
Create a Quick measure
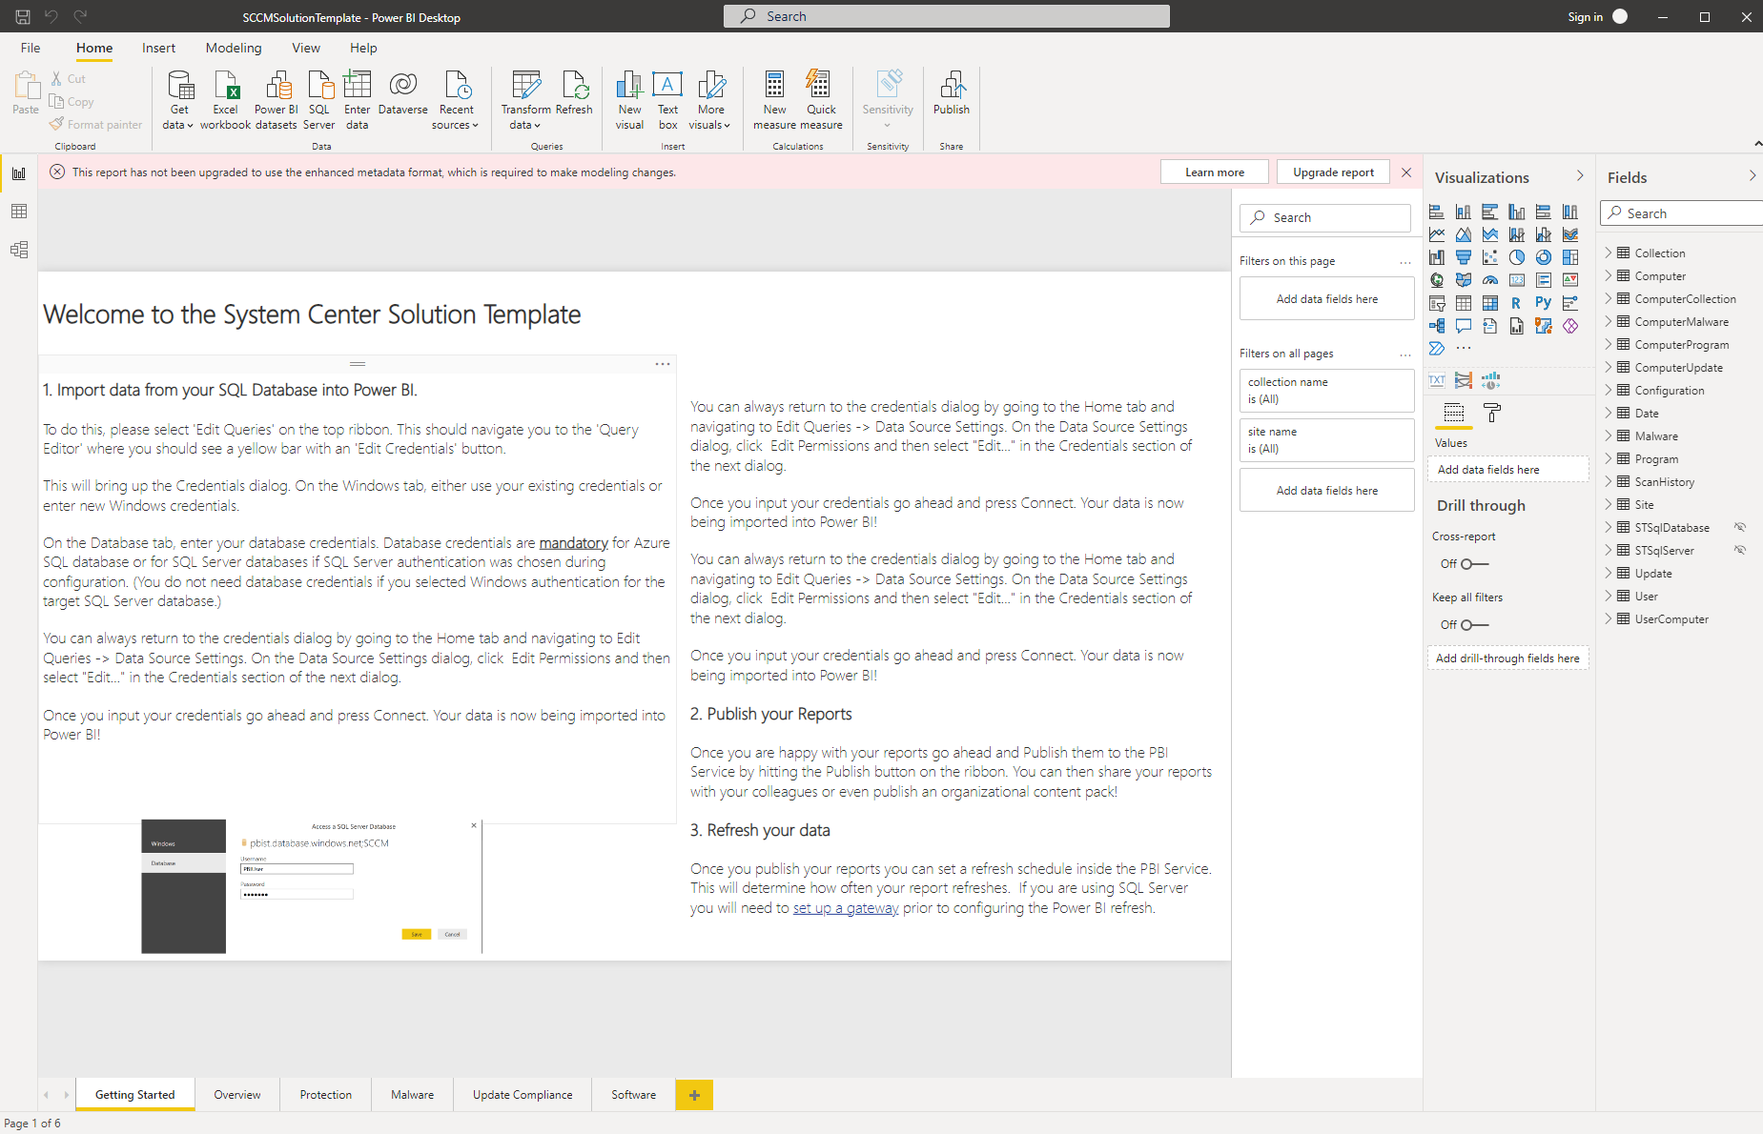click(821, 100)
